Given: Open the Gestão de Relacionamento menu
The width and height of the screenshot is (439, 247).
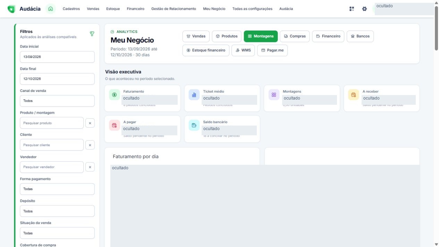Looking at the screenshot, I should pyautogui.click(x=174, y=9).
